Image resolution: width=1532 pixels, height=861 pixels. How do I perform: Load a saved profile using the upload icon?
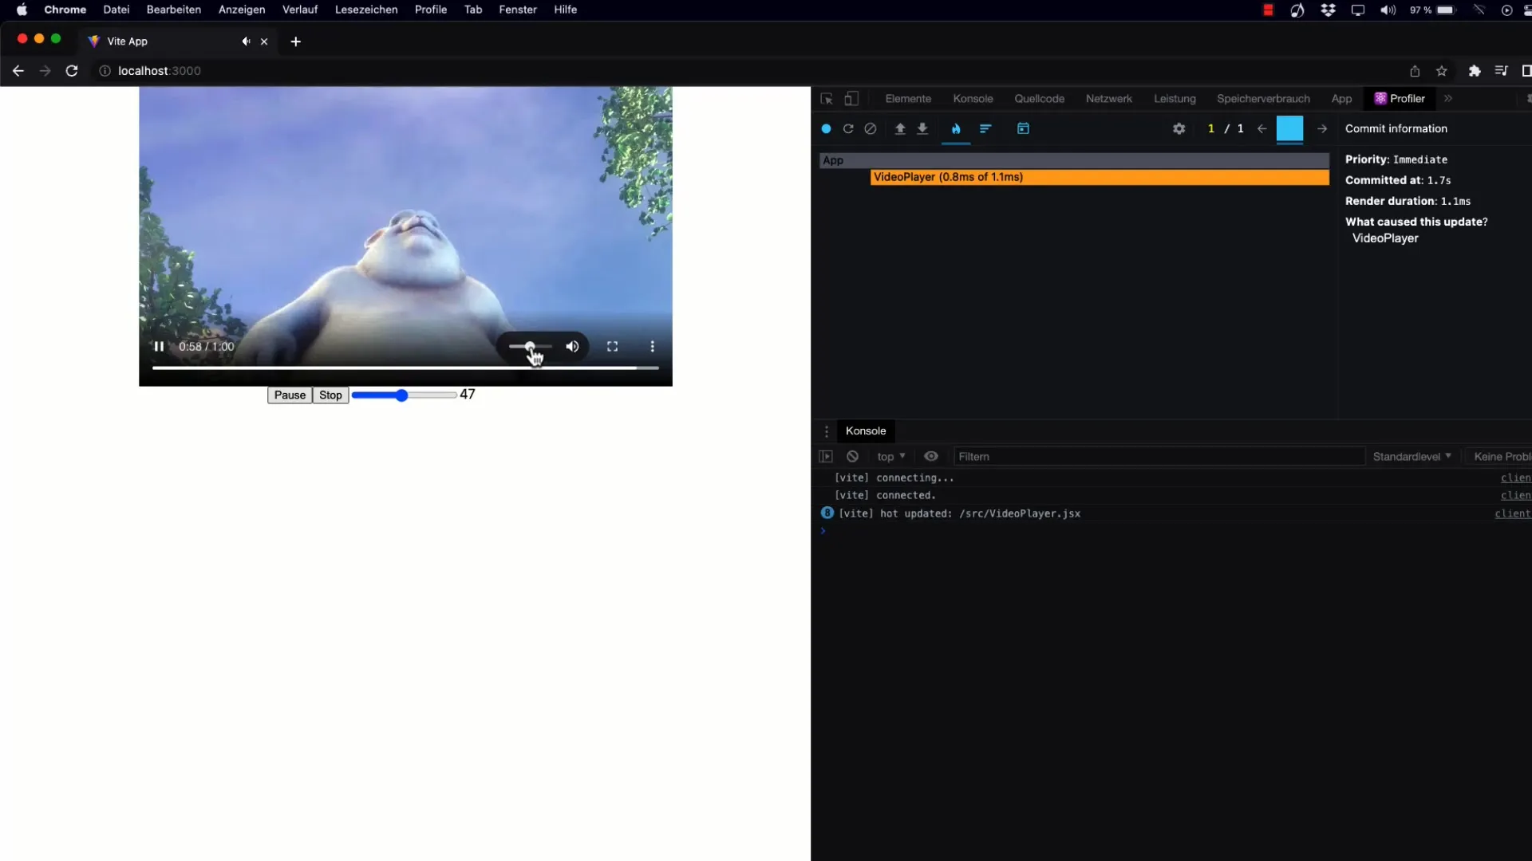click(x=900, y=128)
